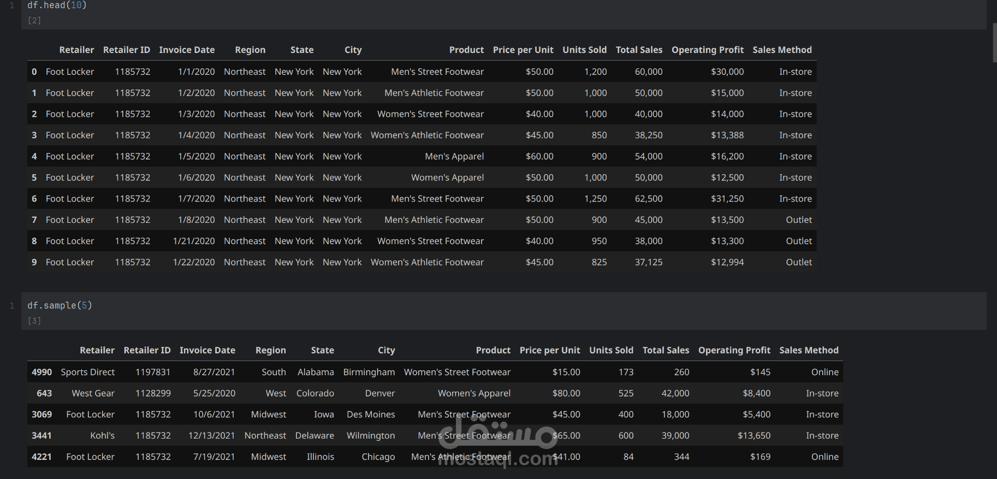Click the 1197831 retailer ID cell
Screen dimensions: 997x479
(153, 372)
